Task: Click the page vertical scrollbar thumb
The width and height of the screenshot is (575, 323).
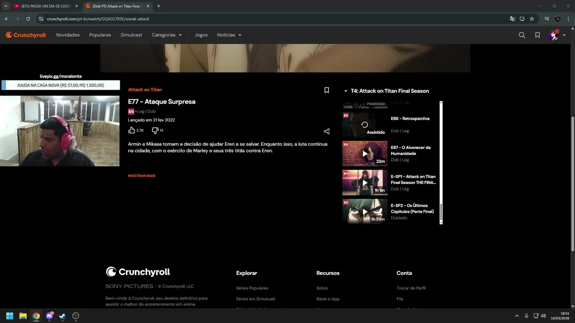Action: tap(572, 184)
